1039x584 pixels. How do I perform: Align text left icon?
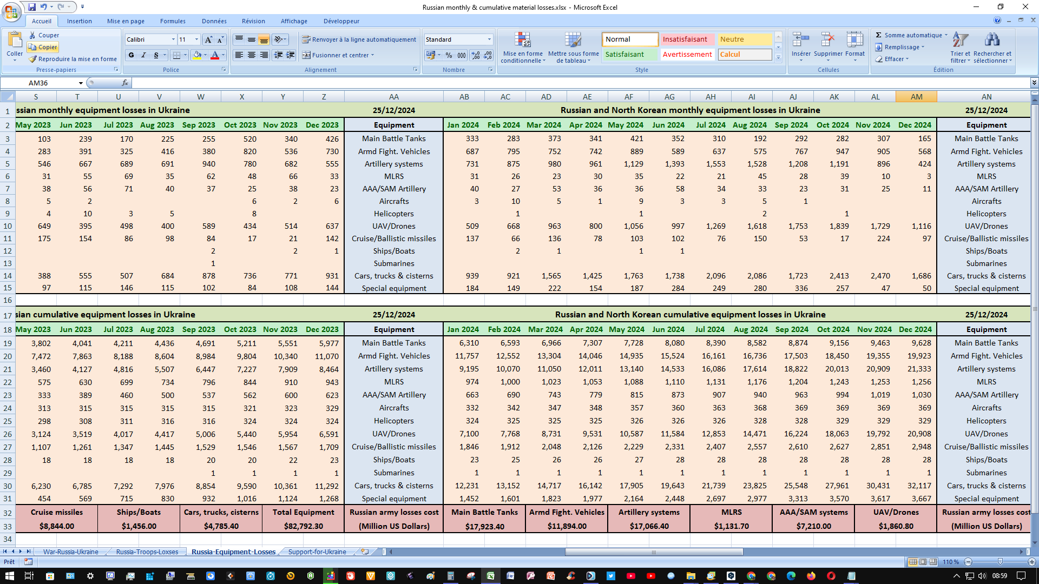coord(239,55)
